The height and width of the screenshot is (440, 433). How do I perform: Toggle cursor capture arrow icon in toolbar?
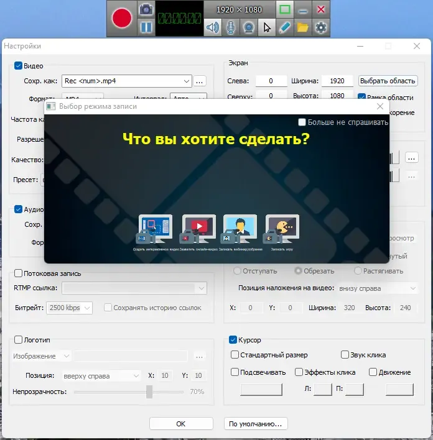tap(267, 27)
